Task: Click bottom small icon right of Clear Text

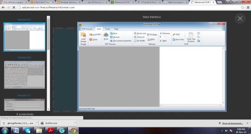Action: [x=198, y=41]
